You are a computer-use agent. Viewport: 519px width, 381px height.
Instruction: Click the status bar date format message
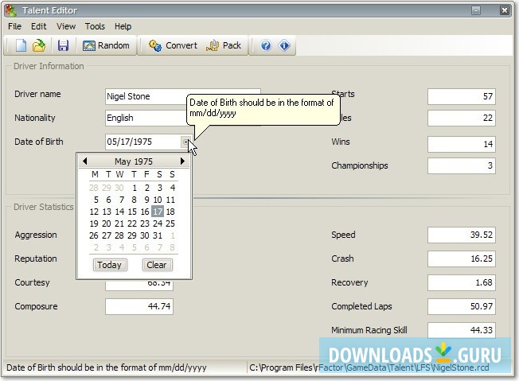pos(106,367)
